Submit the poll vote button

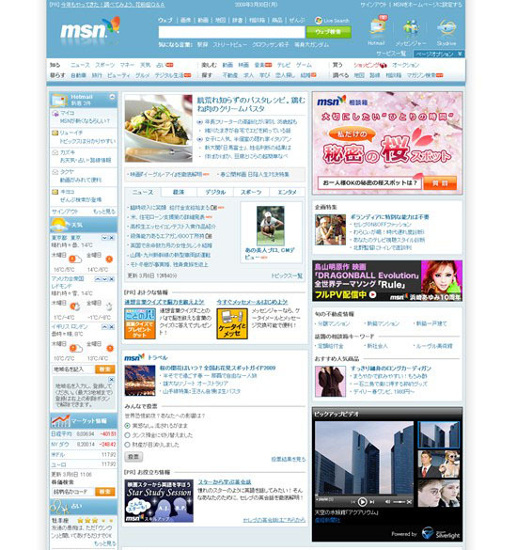(x=133, y=457)
